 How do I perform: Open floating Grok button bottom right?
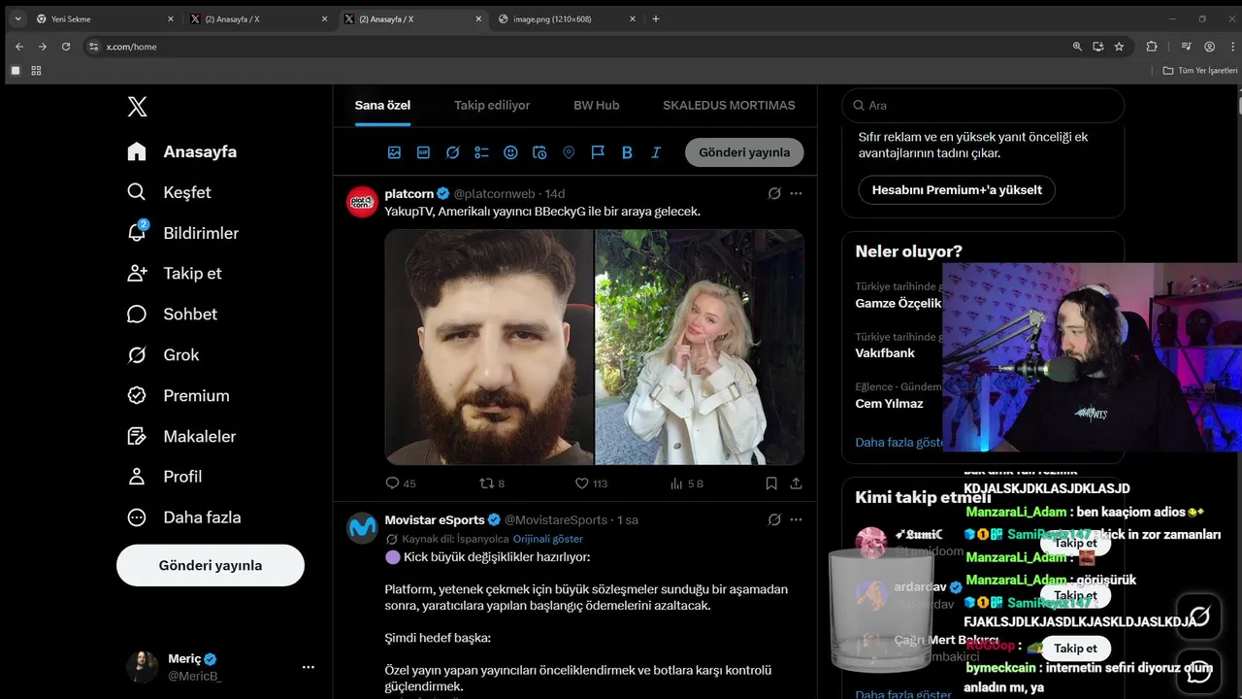pyautogui.click(x=1199, y=616)
